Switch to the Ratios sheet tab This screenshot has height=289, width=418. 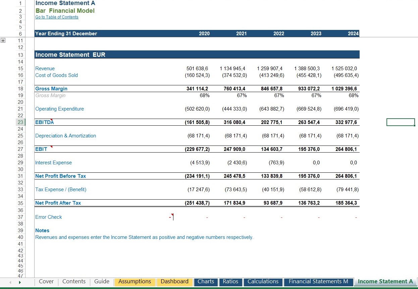point(230,282)
